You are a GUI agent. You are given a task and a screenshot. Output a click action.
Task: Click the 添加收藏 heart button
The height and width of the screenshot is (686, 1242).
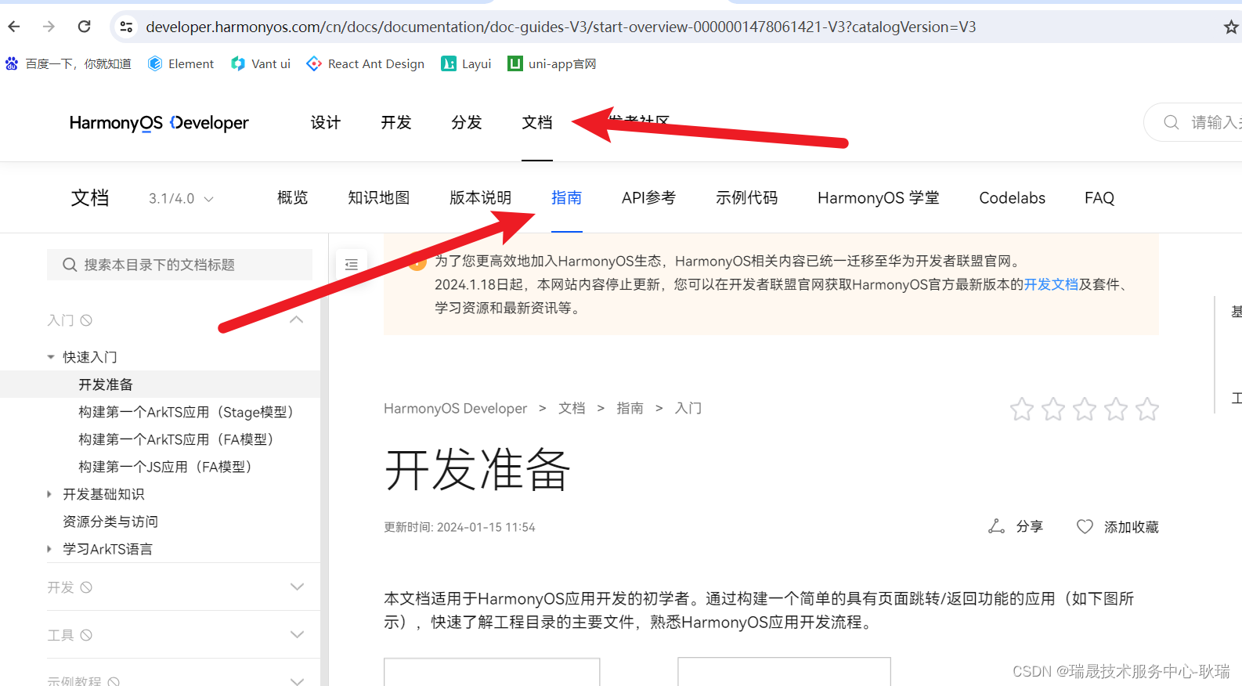tap(1117, 526)
